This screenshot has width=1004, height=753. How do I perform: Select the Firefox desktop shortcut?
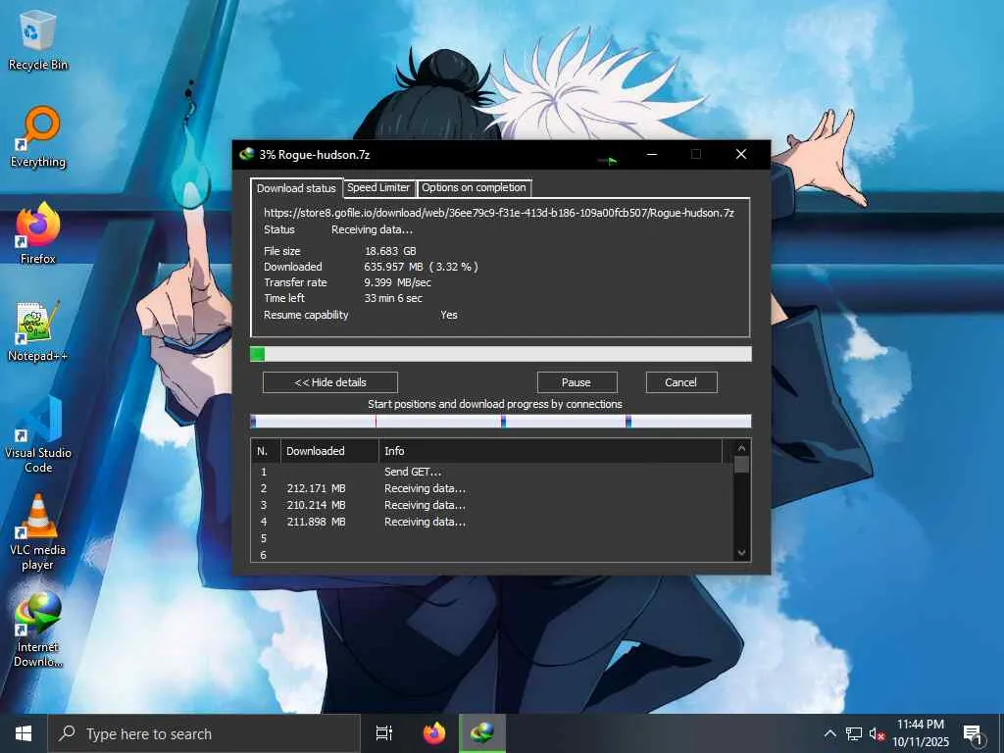[x=38, y=233]
